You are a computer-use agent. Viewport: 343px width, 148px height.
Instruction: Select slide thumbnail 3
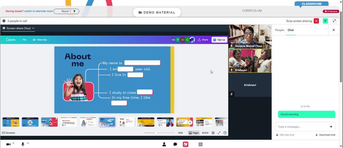[x=49, y=122]
